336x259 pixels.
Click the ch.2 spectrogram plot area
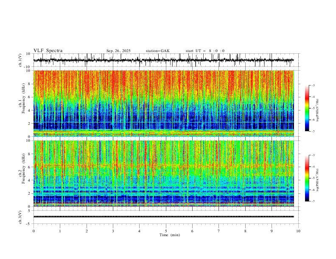pyautogui.click(x=163, y=174)
